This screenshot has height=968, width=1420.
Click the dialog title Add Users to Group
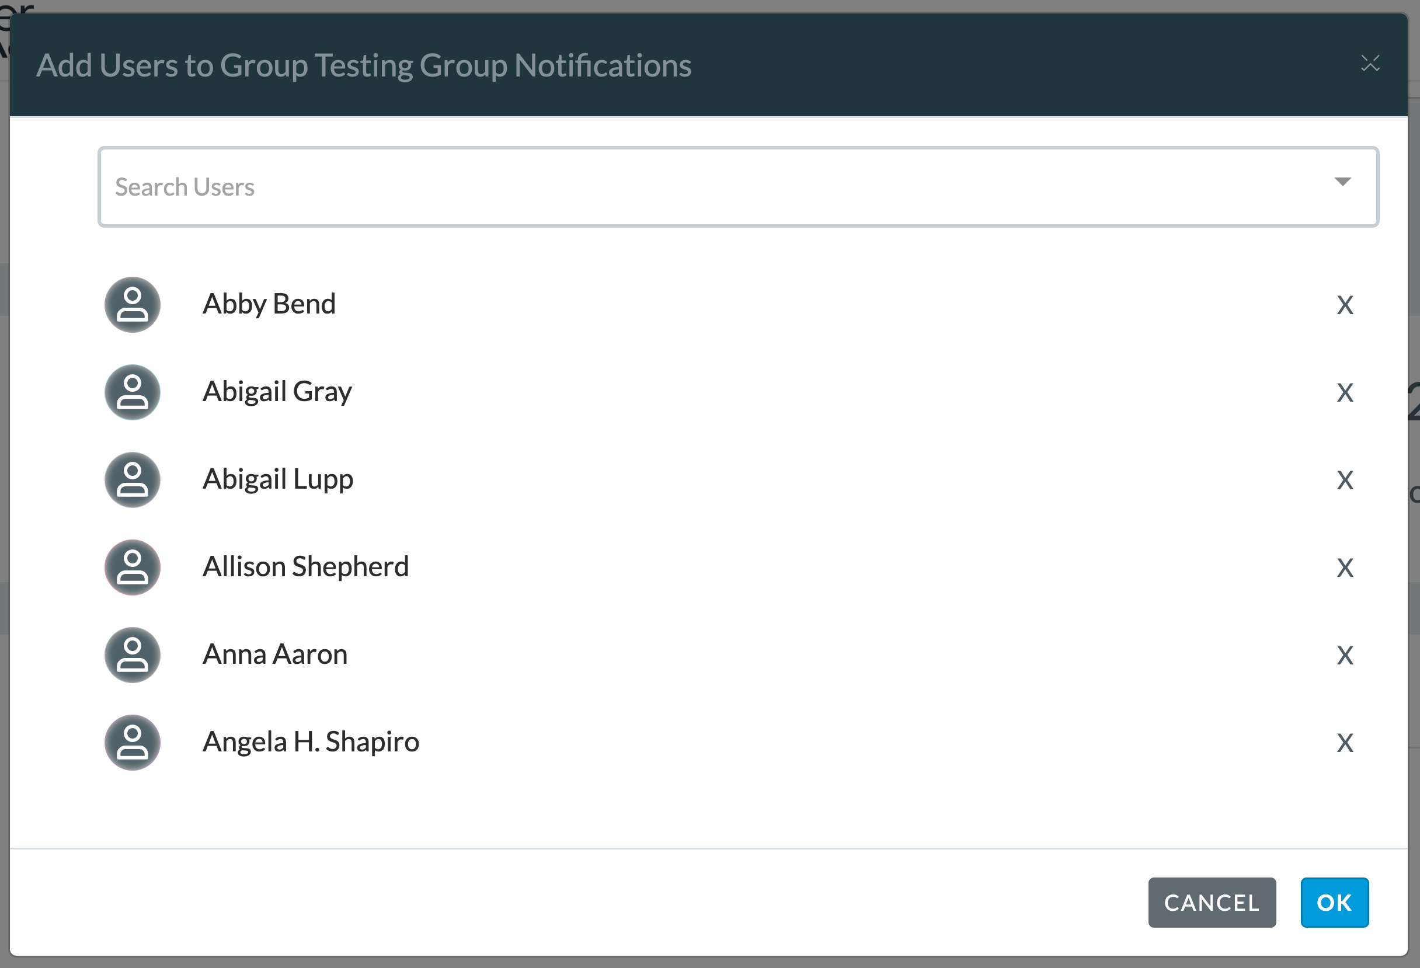(364, 65)
